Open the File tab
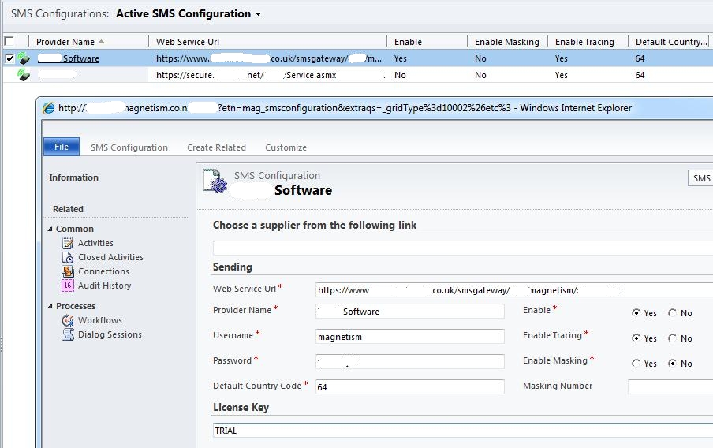Screen dimensions: 713x448 coord(61,147)
